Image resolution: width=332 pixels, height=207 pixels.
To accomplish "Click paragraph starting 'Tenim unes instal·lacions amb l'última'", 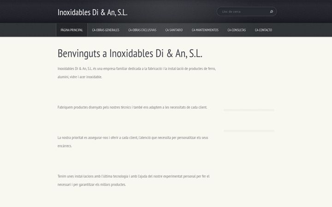I will click(134, 180).
